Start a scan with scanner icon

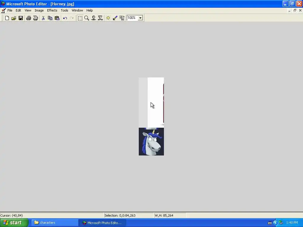tap(36, 18)
